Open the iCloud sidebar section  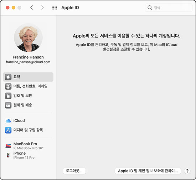point(28,121)
